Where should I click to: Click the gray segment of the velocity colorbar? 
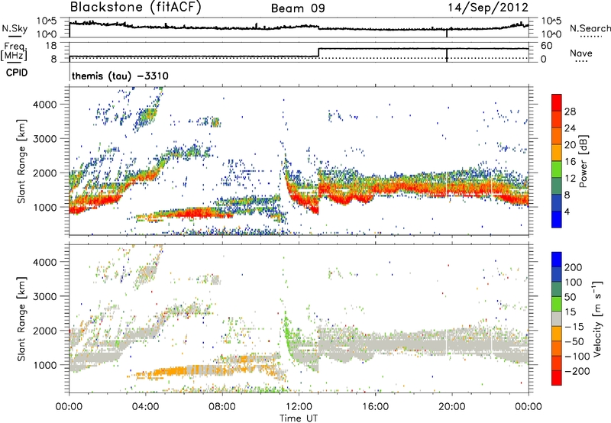[557, 319]
